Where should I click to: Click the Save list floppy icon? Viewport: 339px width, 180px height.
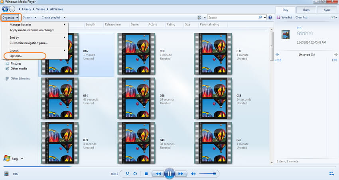point(278,17)
